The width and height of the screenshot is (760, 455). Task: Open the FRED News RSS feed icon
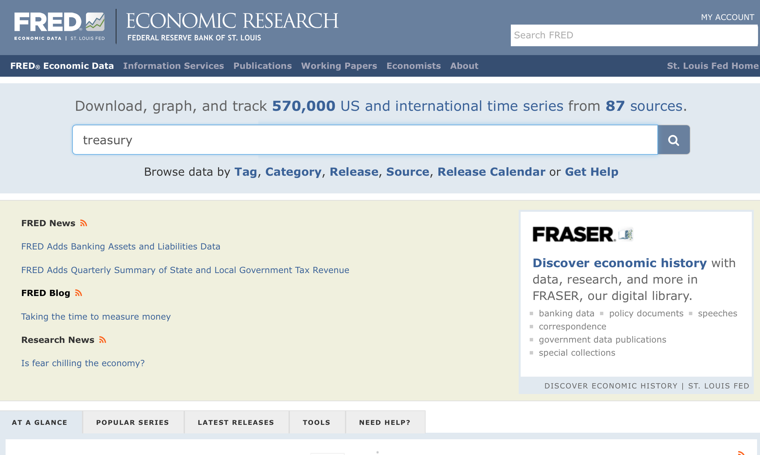(x=84, y=223)
